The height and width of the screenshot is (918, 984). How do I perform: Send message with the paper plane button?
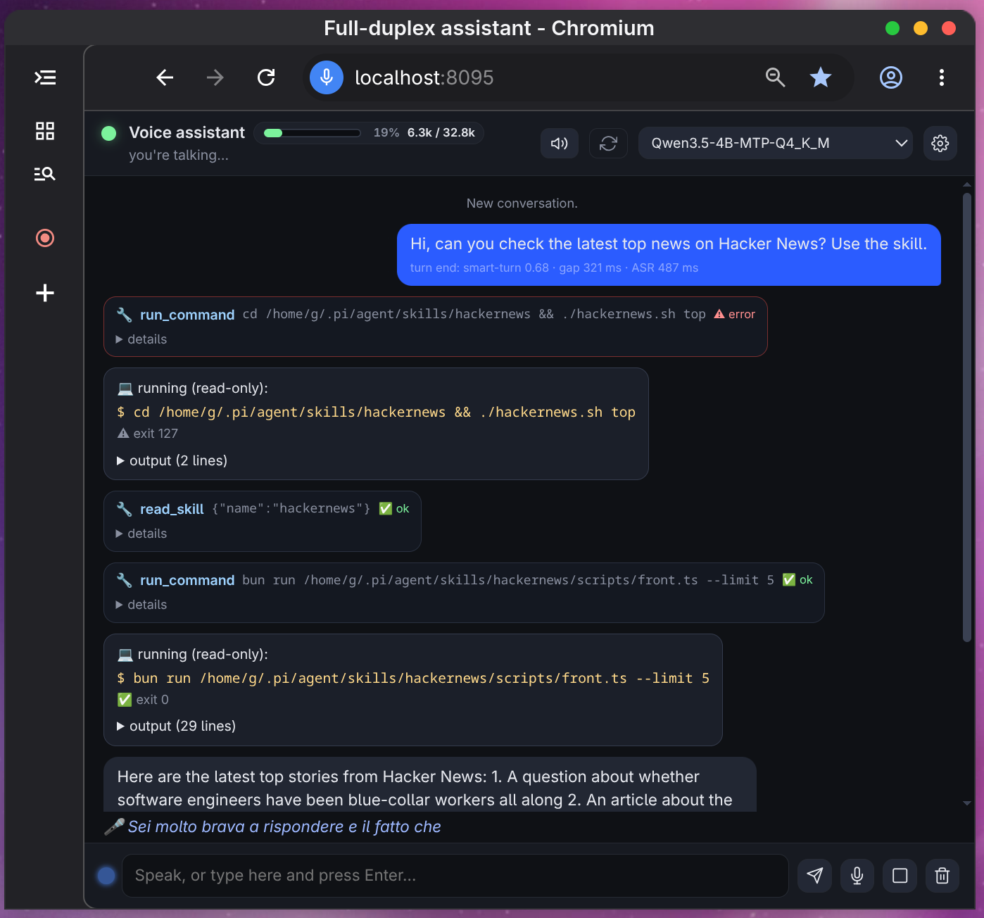tap(815, 876)
